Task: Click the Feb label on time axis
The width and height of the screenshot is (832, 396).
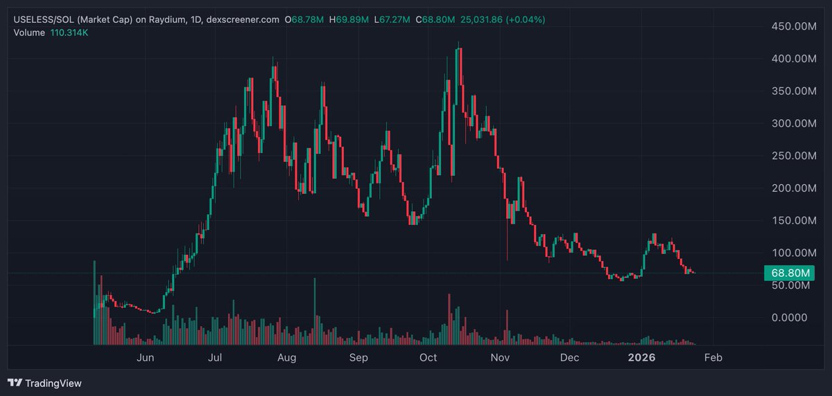Action: pyautogui.click(x=713, y=358)
